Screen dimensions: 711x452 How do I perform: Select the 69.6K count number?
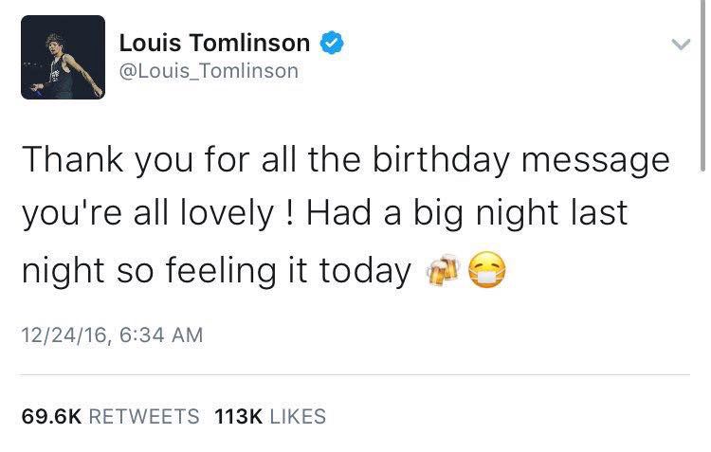[51, 416]
